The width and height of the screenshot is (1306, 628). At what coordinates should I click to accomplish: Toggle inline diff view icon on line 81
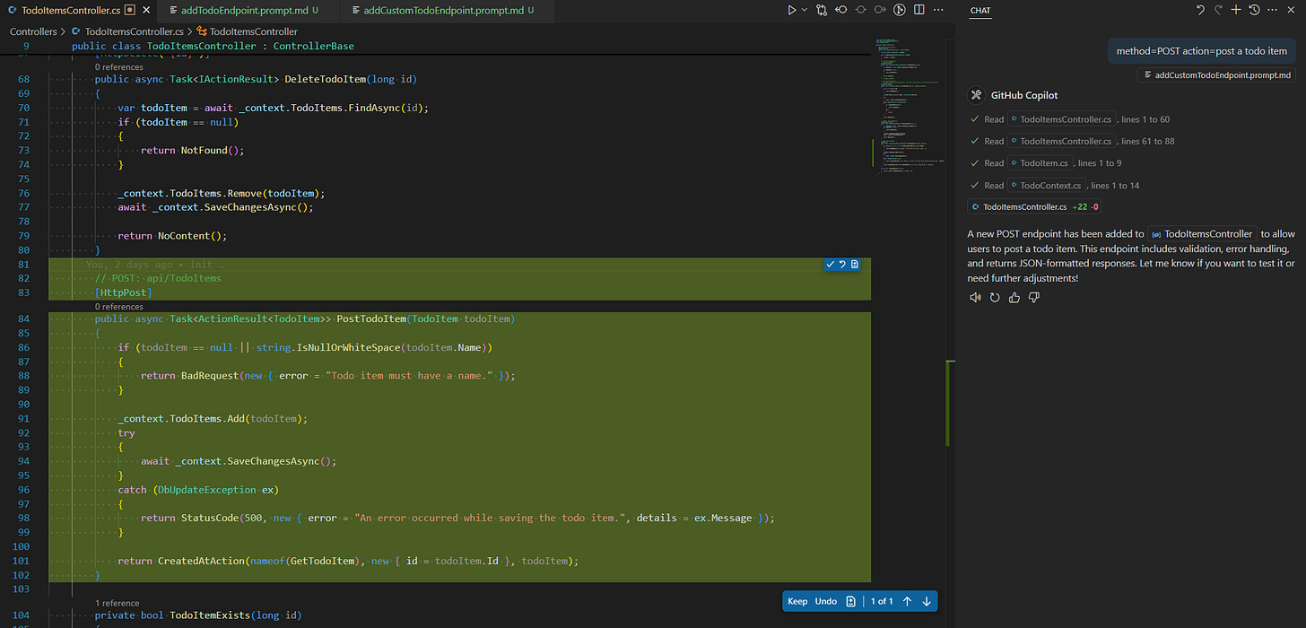point(855,264)
